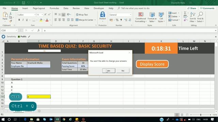
Task: Open Format as Table gallery
Action: pyautogui.click(x=152, y=17)
